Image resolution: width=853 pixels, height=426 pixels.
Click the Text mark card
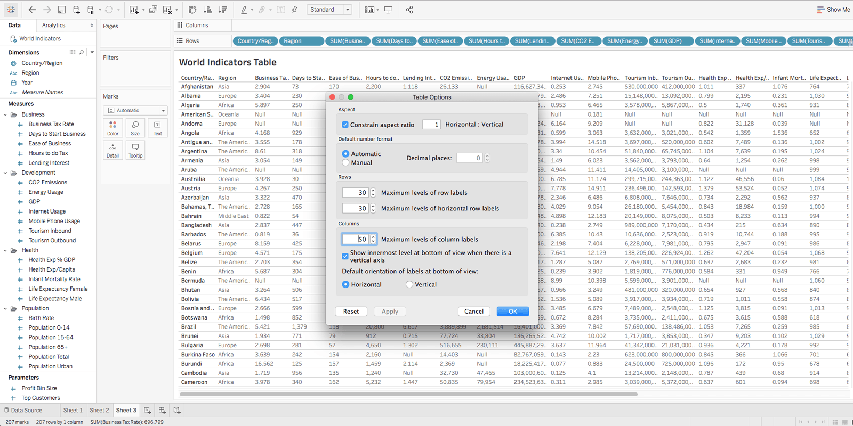click(158, 128)
